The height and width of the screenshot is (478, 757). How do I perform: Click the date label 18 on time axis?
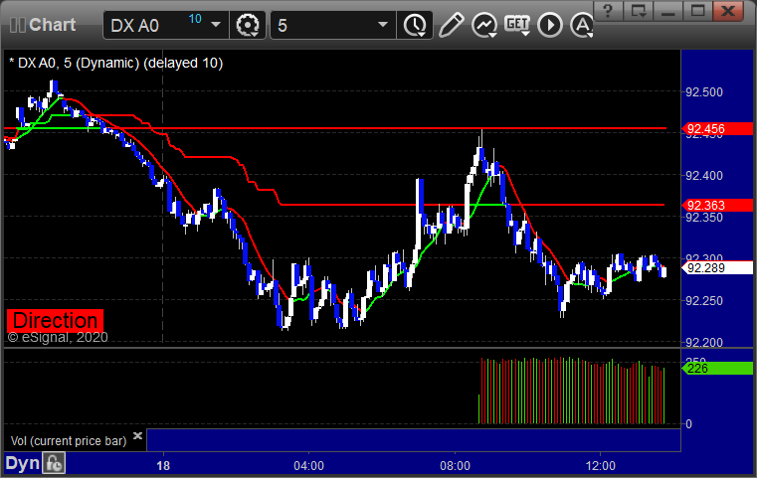point(163,466)
